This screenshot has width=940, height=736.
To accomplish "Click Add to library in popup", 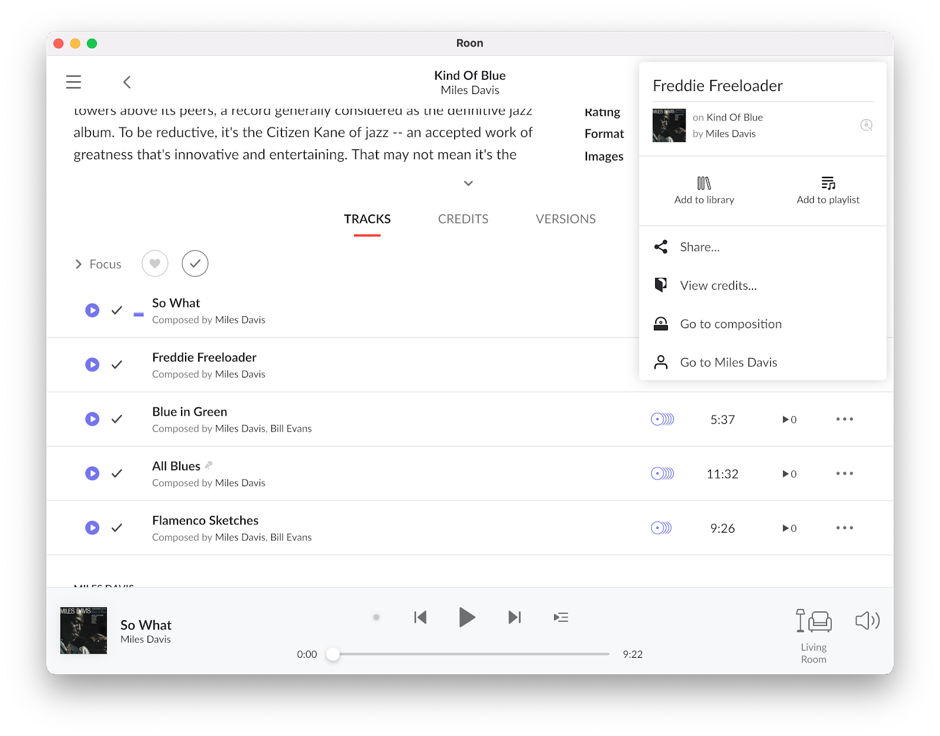I will [x=704, y=190].
